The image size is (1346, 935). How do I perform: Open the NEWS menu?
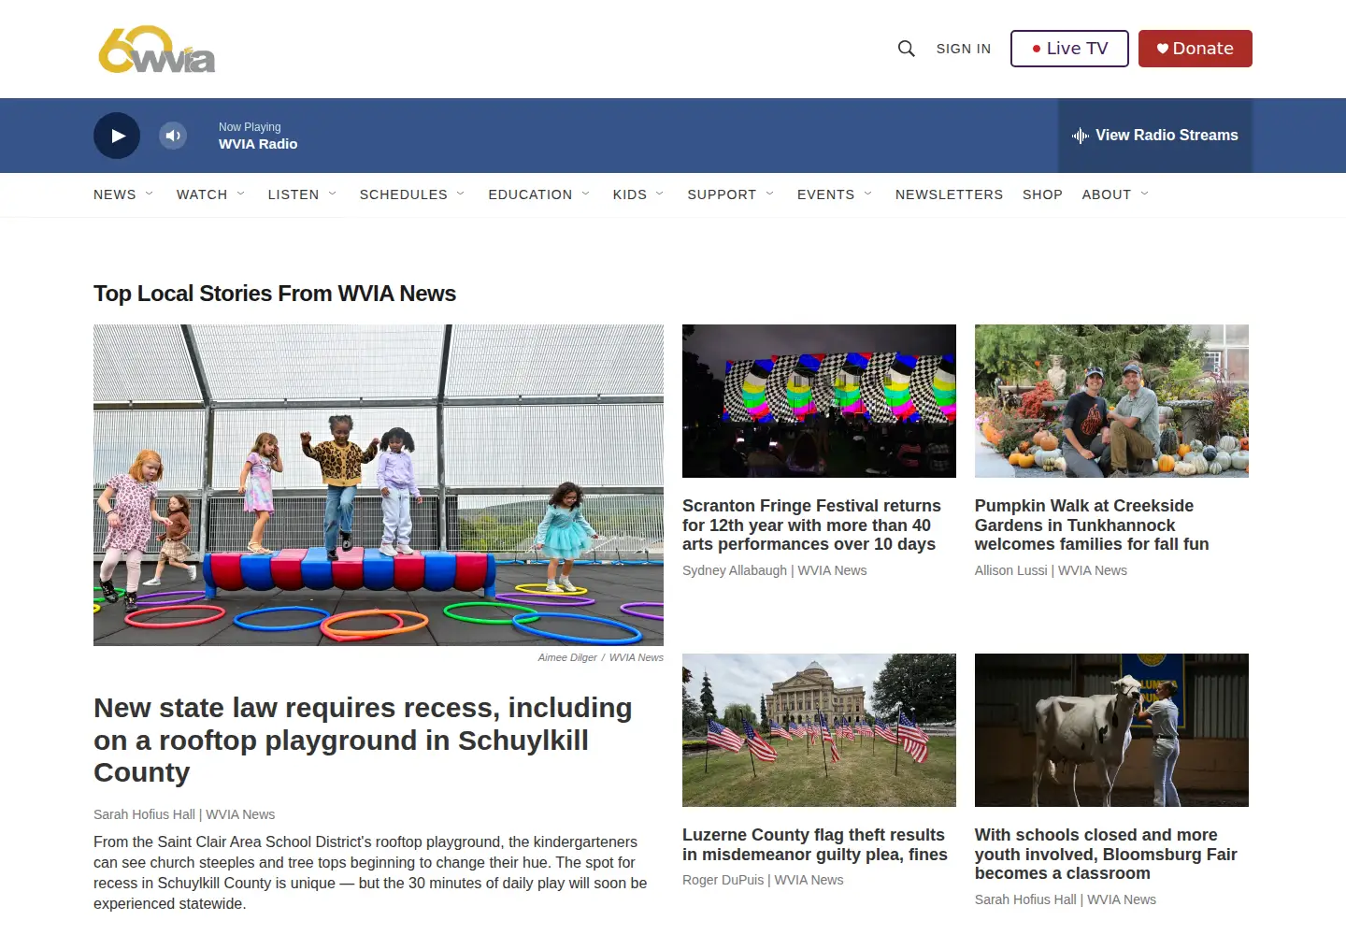coord(115,194)
